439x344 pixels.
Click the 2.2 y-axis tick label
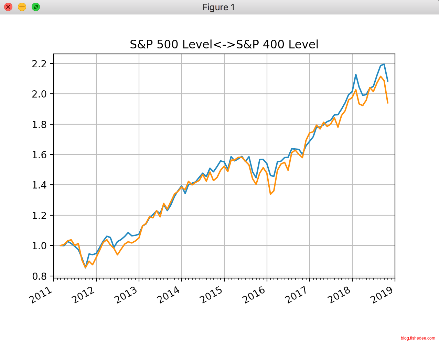coord(39,64)
